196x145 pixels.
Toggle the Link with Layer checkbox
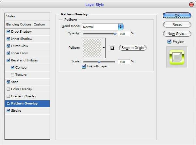84,66
